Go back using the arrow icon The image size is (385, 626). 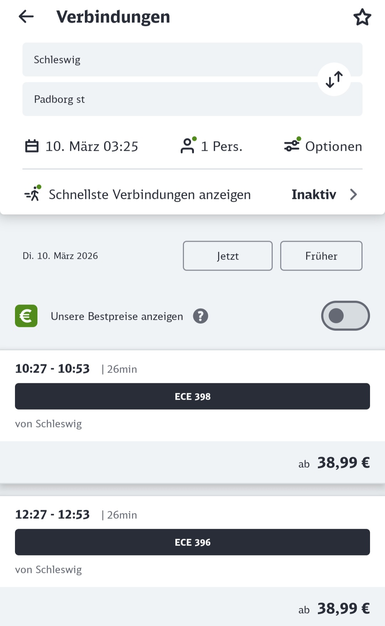tap(26, 16)
